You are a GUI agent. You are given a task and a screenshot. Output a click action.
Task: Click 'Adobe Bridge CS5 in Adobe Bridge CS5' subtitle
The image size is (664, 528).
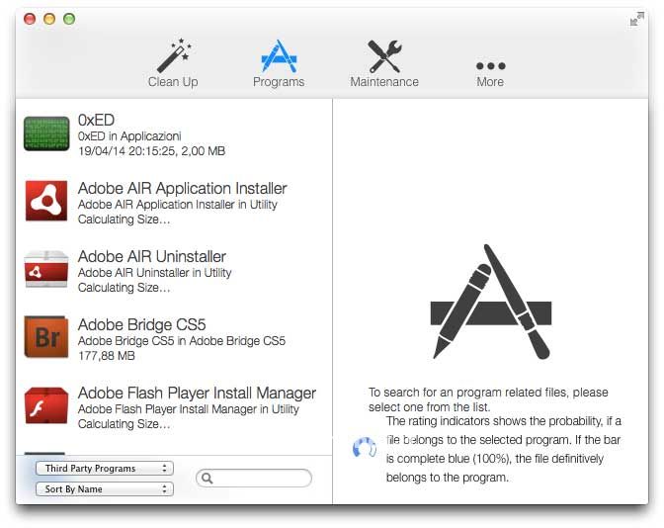(x=182, y=341)
